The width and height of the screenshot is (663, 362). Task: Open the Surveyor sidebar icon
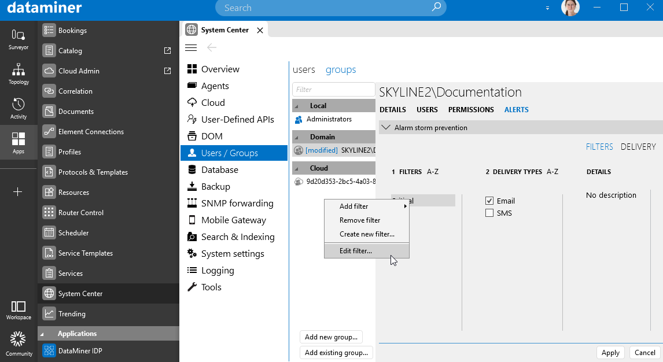pyautogui.click(x=18, y=38)
